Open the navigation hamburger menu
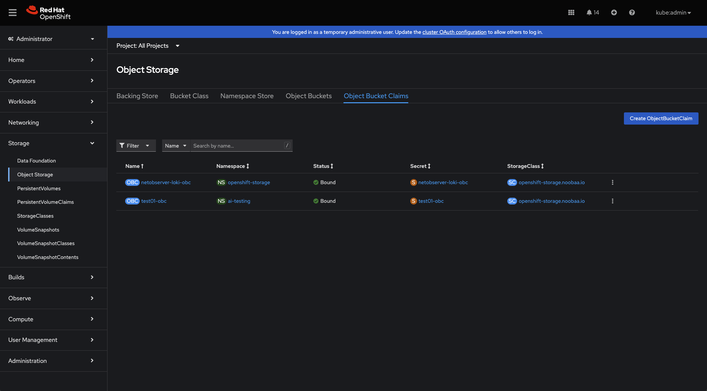Image resolution: width=707 pixels, height=391 pixels. [13, 13]
